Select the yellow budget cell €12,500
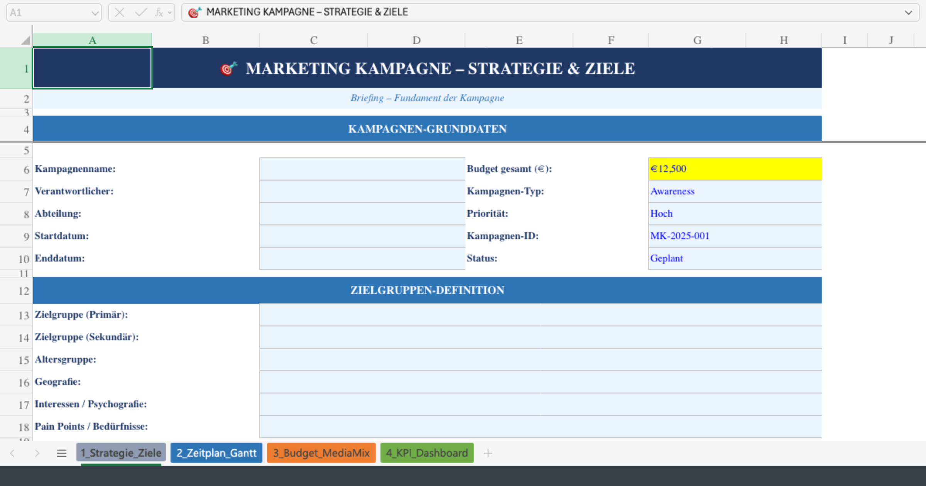The image size is (926, 486). coord(735,169)
